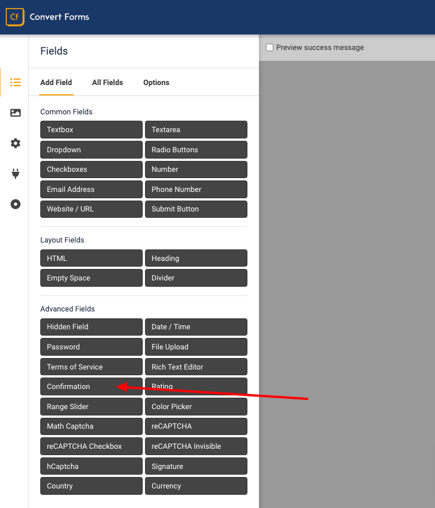Add a Hidden Field
Screen dimensions: 435x508
point(91,327)
